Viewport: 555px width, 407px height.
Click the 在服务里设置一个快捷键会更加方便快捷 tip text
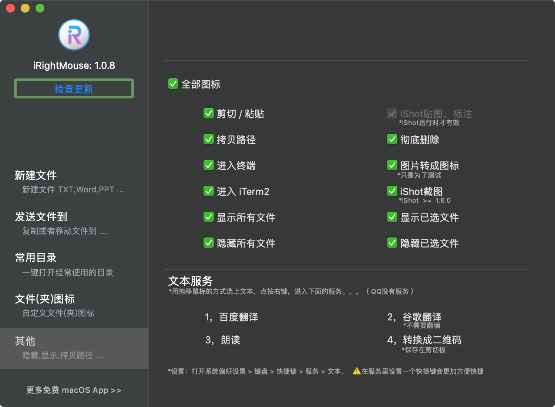pos(423,371)
